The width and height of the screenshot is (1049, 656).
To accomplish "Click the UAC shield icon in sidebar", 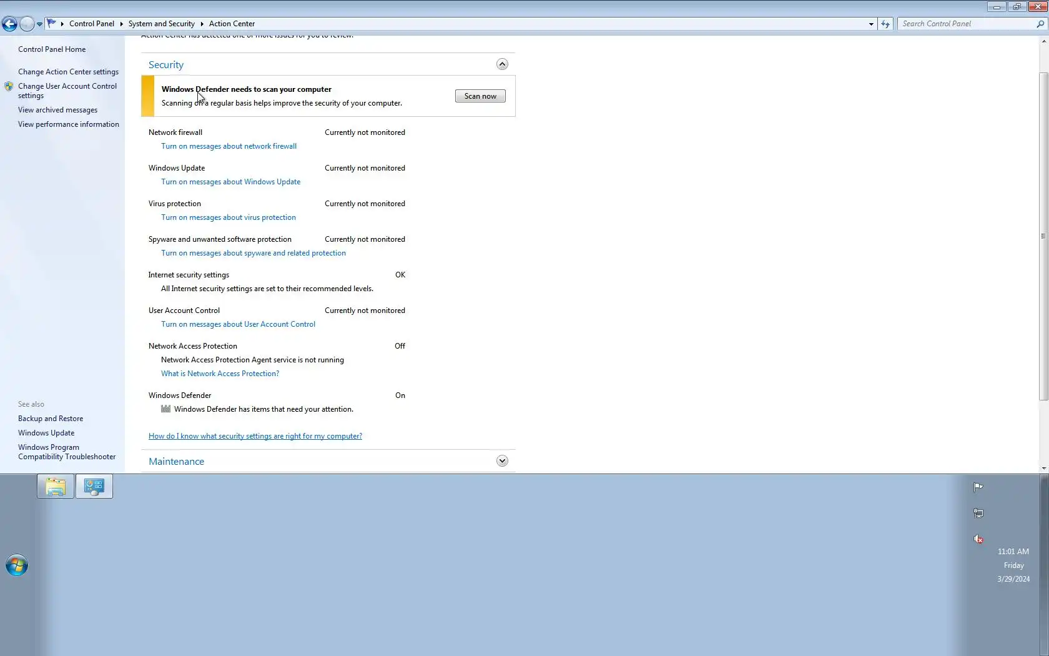I will [9, 86].
